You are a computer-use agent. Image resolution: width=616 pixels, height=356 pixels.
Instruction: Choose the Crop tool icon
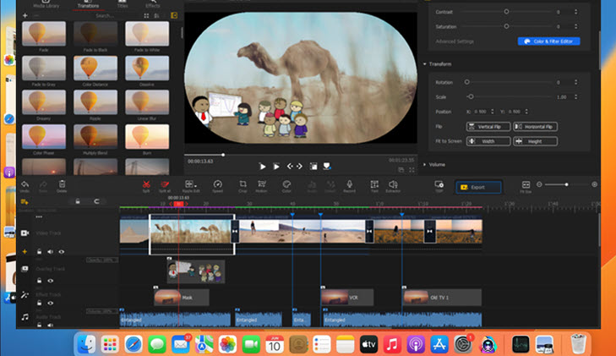243,184
